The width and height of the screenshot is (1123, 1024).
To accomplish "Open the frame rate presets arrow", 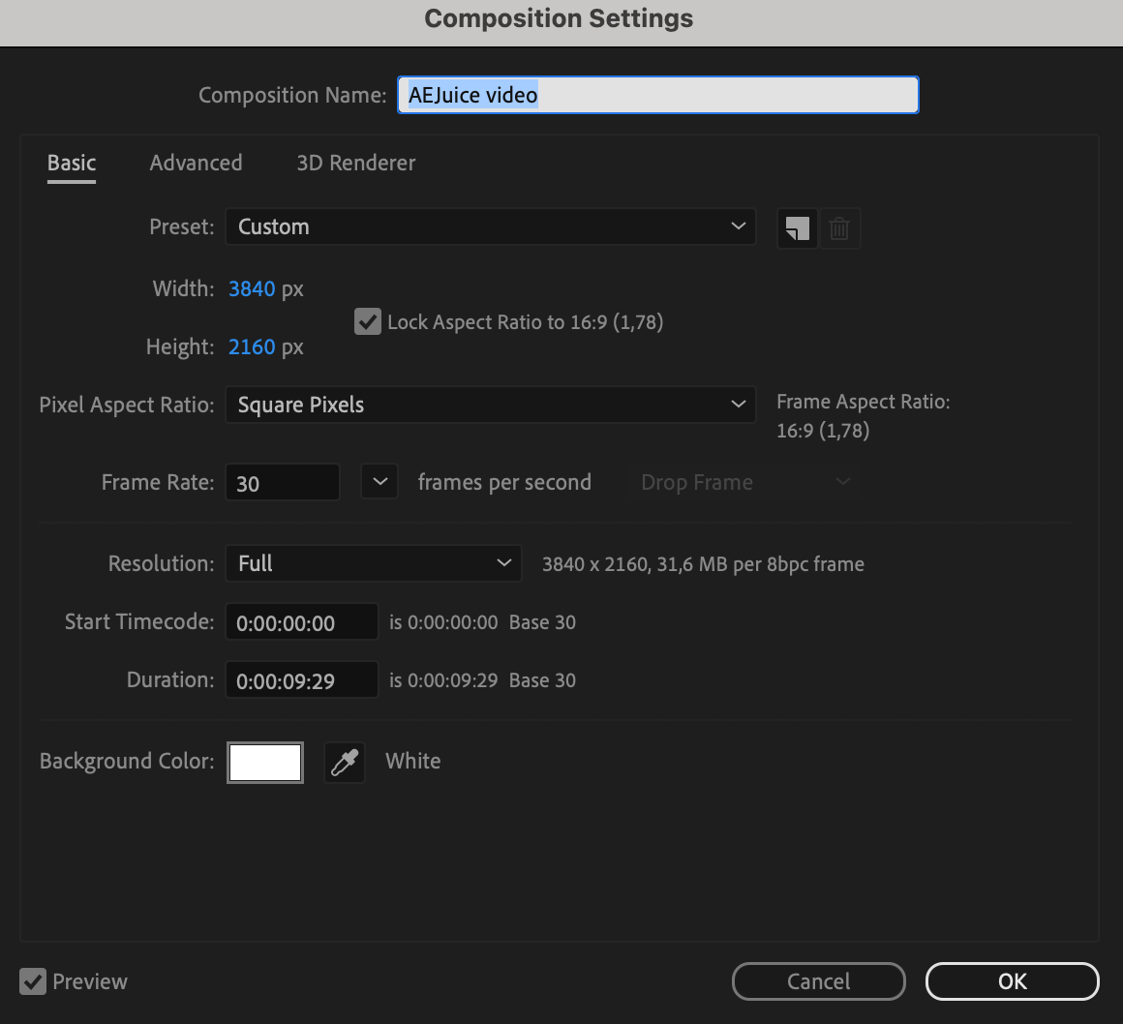I will [x=379, y=482].
